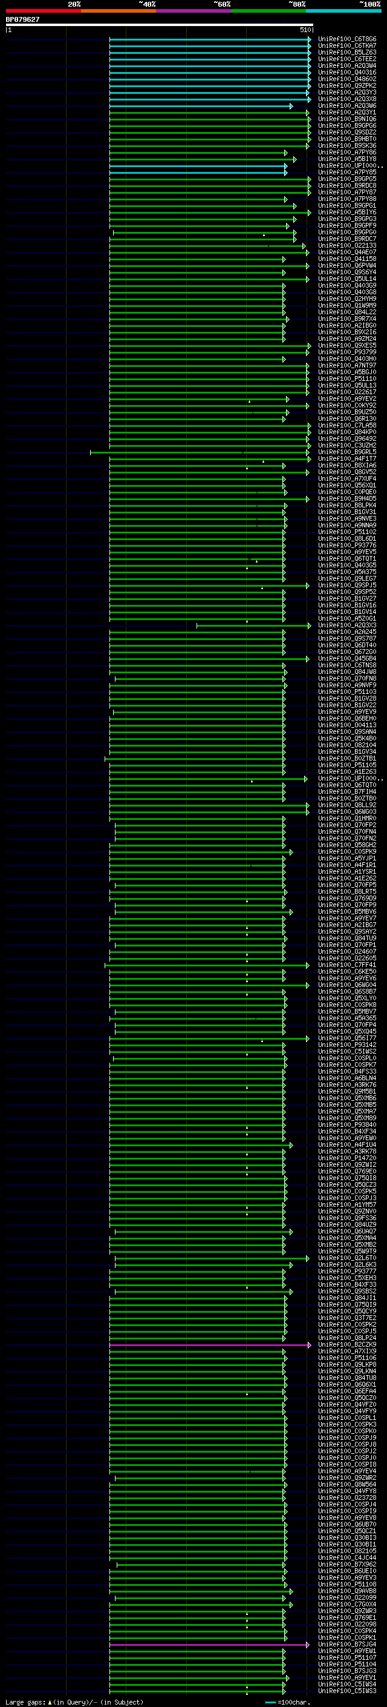Click the UniRef100_A7PY86 hit label
This screenshot has height=1707, width=387.
(347, 153)
